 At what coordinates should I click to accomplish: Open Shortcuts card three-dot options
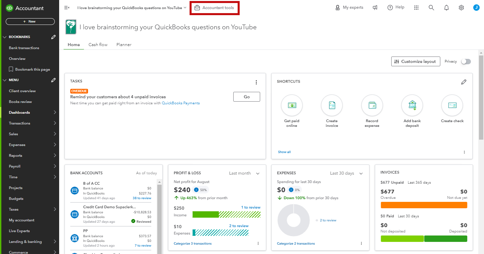[x=464, y=152]
